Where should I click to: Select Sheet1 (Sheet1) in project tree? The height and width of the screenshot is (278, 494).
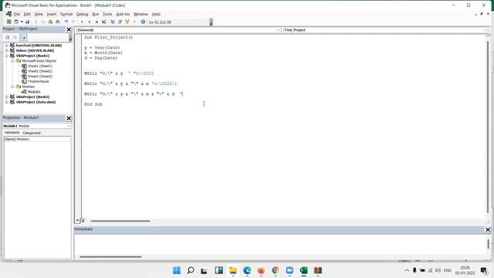tap(39, 66)
